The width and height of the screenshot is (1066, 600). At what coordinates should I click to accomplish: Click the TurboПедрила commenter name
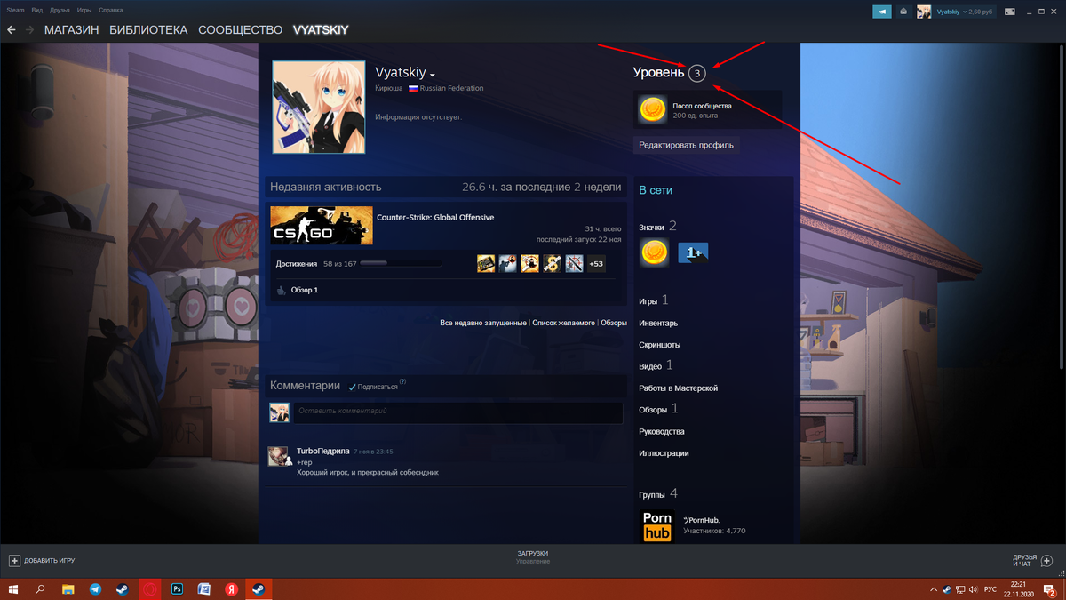pos(323,451)
